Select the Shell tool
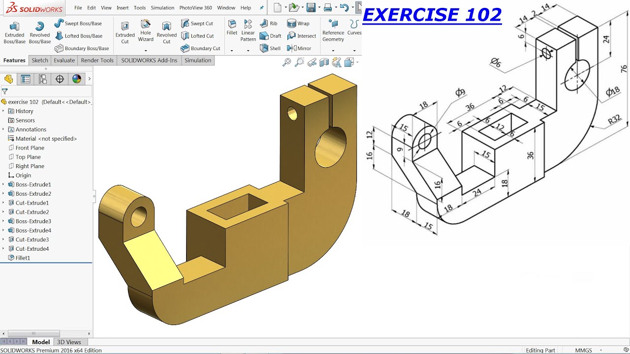Screen dimensions: 630x354 270,48
